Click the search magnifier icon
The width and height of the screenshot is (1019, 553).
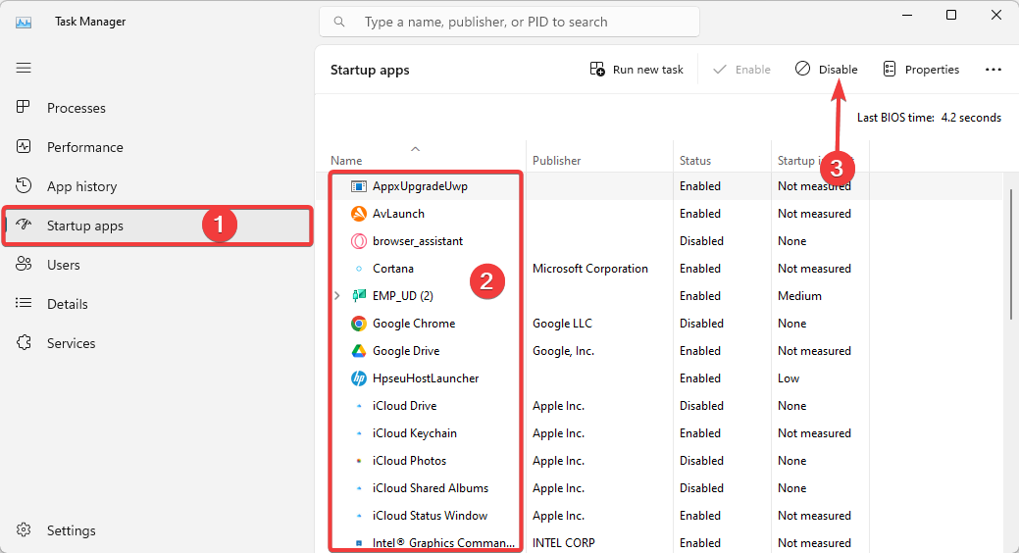339,23
